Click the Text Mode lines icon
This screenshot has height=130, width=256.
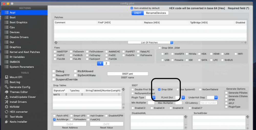7,117
